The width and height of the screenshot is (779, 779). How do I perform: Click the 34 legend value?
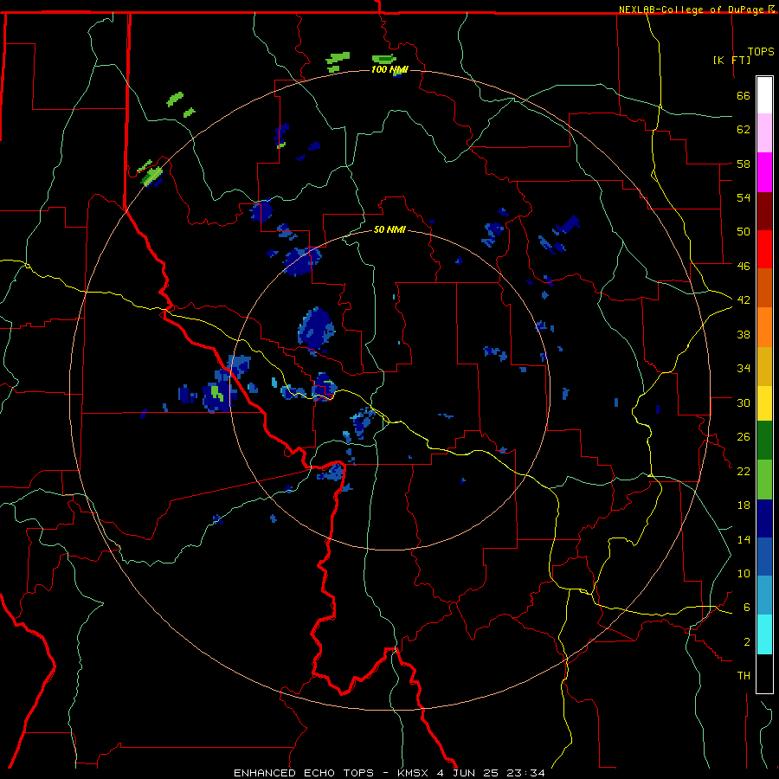[x=744, y=369]
